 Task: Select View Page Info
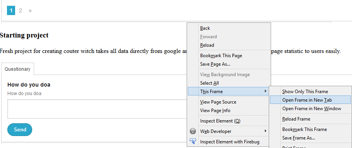coord(229,111)
